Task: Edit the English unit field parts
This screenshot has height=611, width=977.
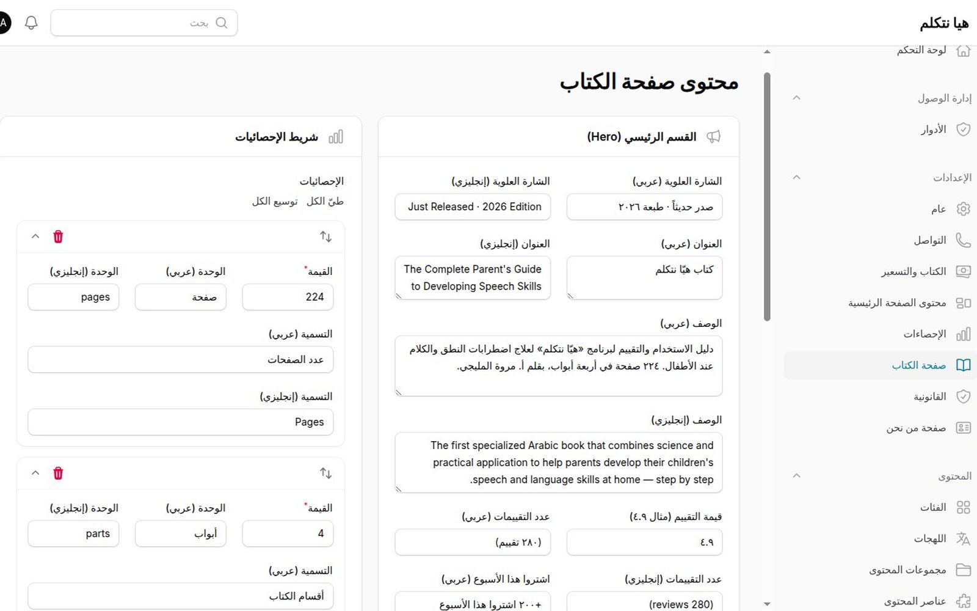Action: 73,533
